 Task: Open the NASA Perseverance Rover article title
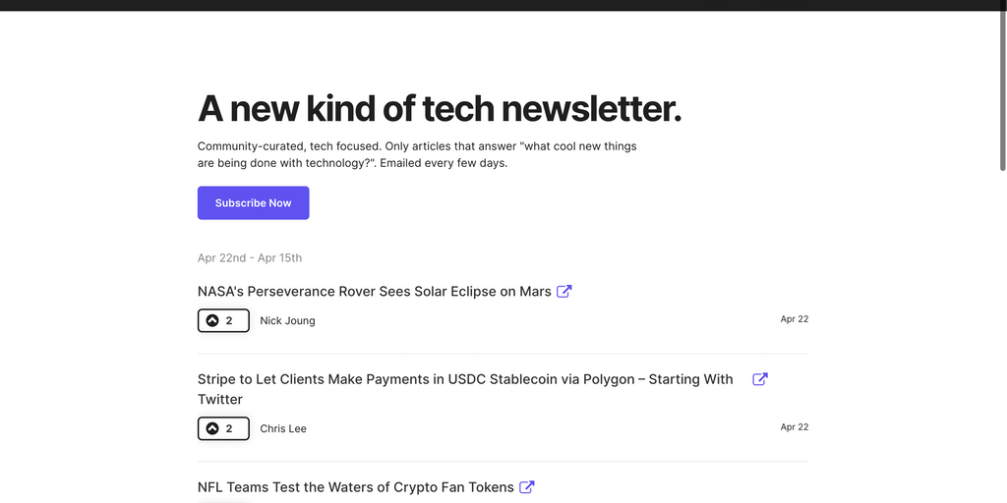click(374, 292)
